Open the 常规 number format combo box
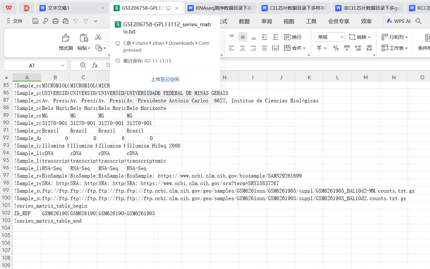The image size is (430, 269). click(x=329, y=37)
